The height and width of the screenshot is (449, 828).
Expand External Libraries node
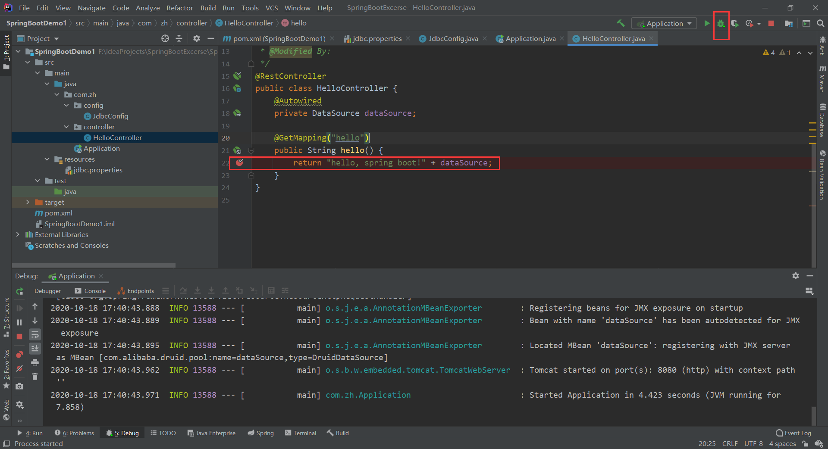(x=18, y=234)
